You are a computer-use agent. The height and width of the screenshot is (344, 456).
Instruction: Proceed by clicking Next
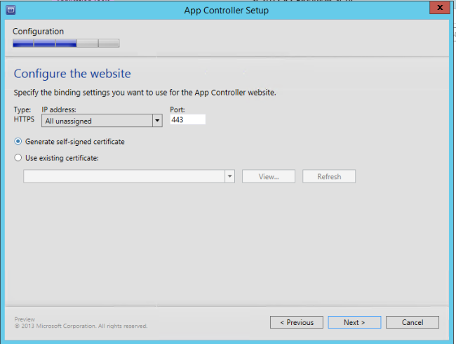tap(354, 322)
